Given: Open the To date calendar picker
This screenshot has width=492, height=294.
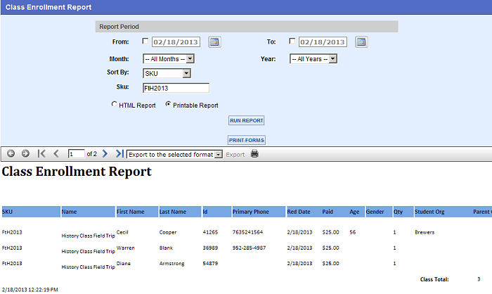Looking at the screenshot, I should 361,41.
